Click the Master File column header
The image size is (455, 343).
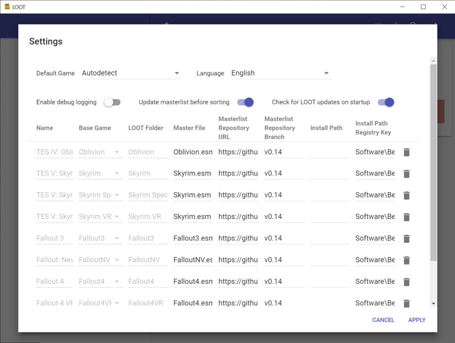(x=189, y=128)
